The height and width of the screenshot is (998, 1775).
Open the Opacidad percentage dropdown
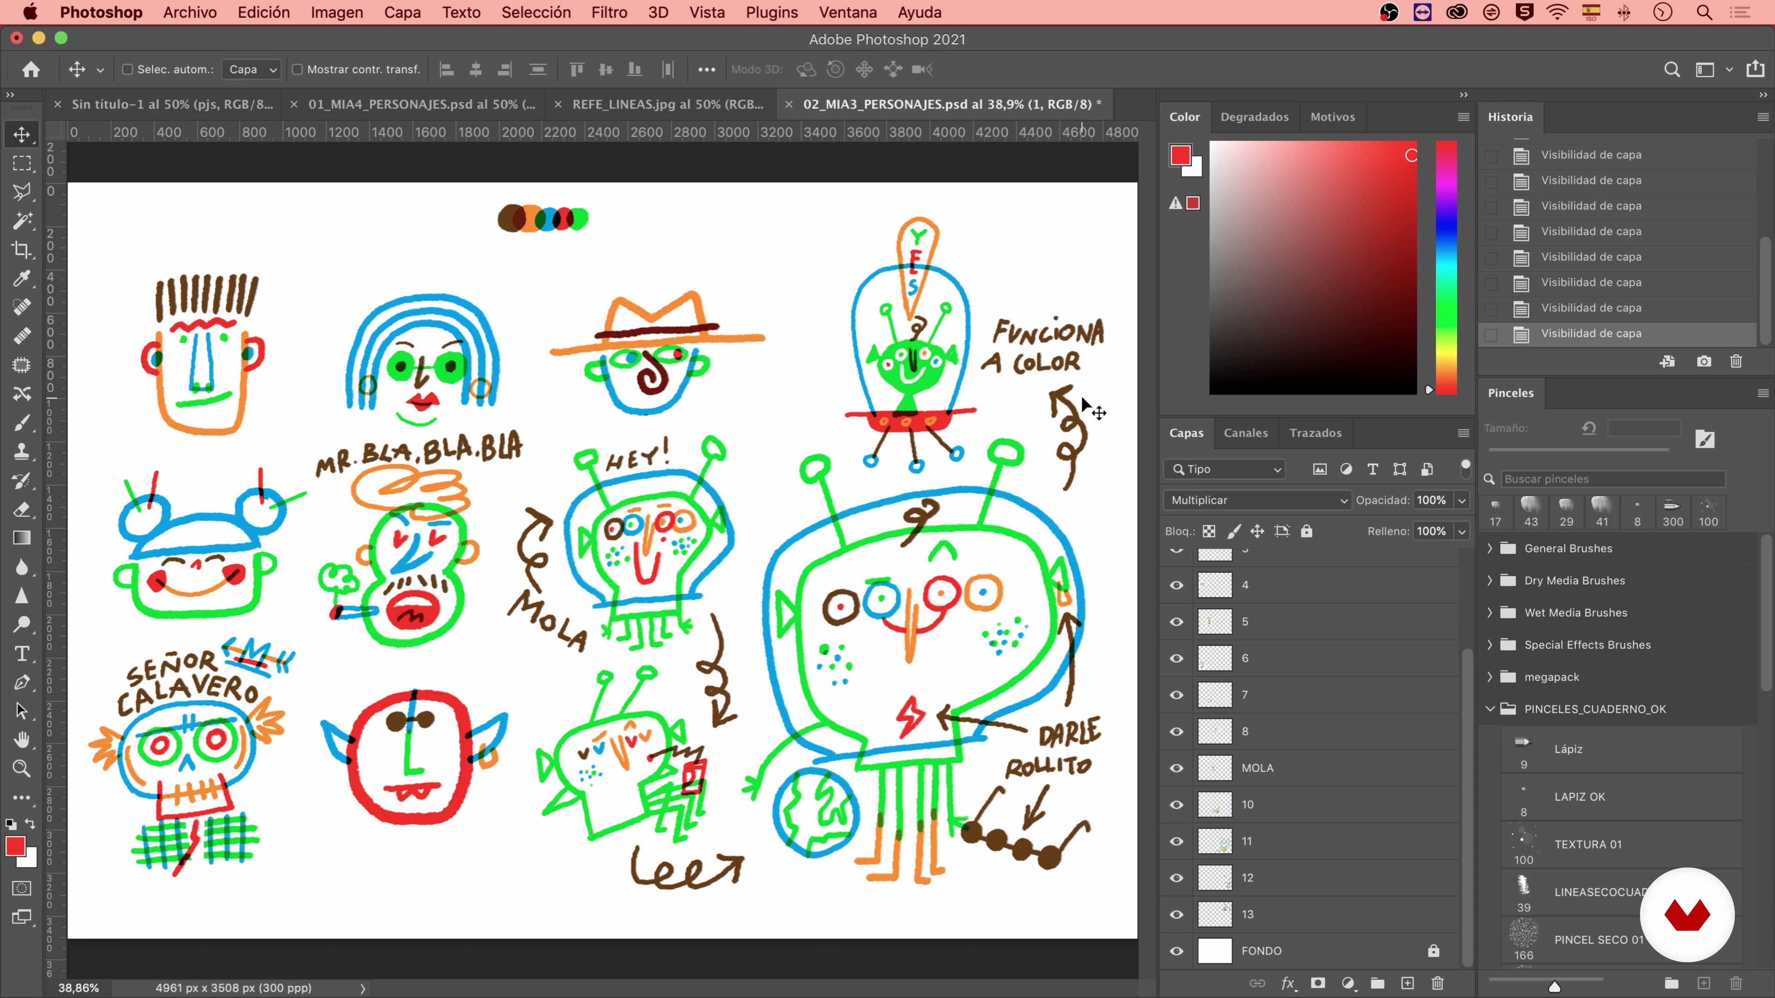click(1462, 500)
